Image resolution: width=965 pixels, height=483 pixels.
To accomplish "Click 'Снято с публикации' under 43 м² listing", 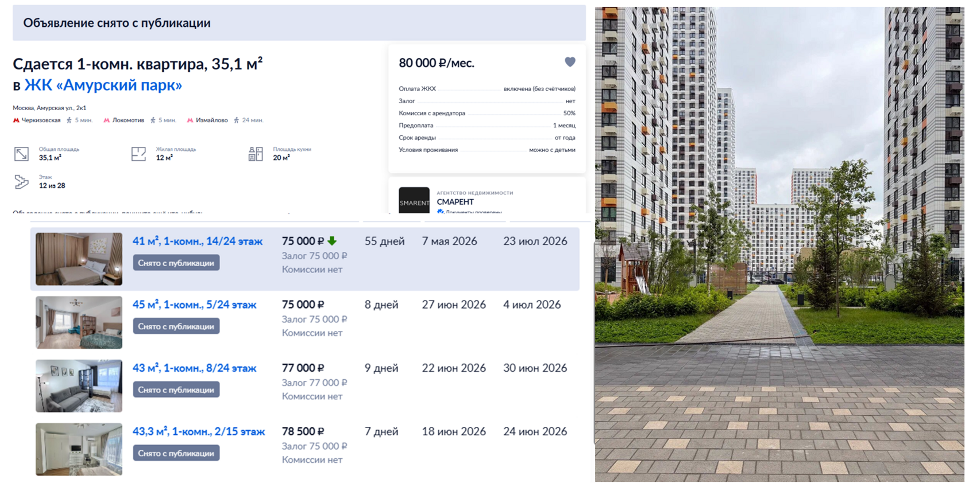I will (176, 389).
